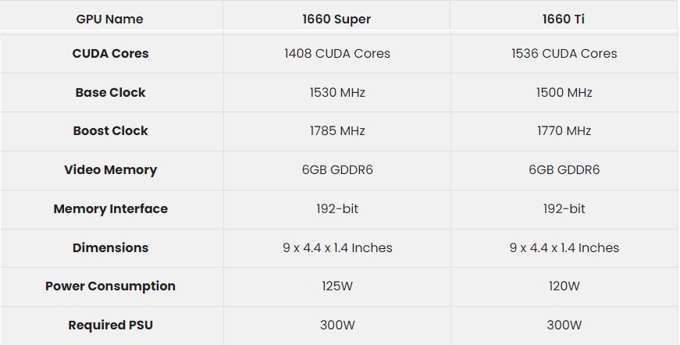This screenshot has width=680, height=345.
Task: Select the Dimensions row label
Action: [x=110, y=247]
